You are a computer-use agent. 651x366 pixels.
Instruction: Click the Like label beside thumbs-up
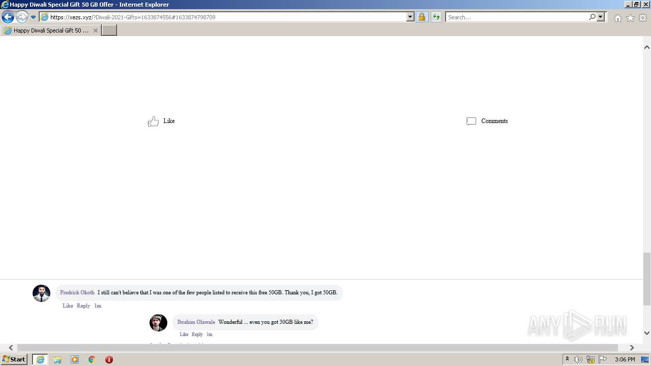(169, 121)
